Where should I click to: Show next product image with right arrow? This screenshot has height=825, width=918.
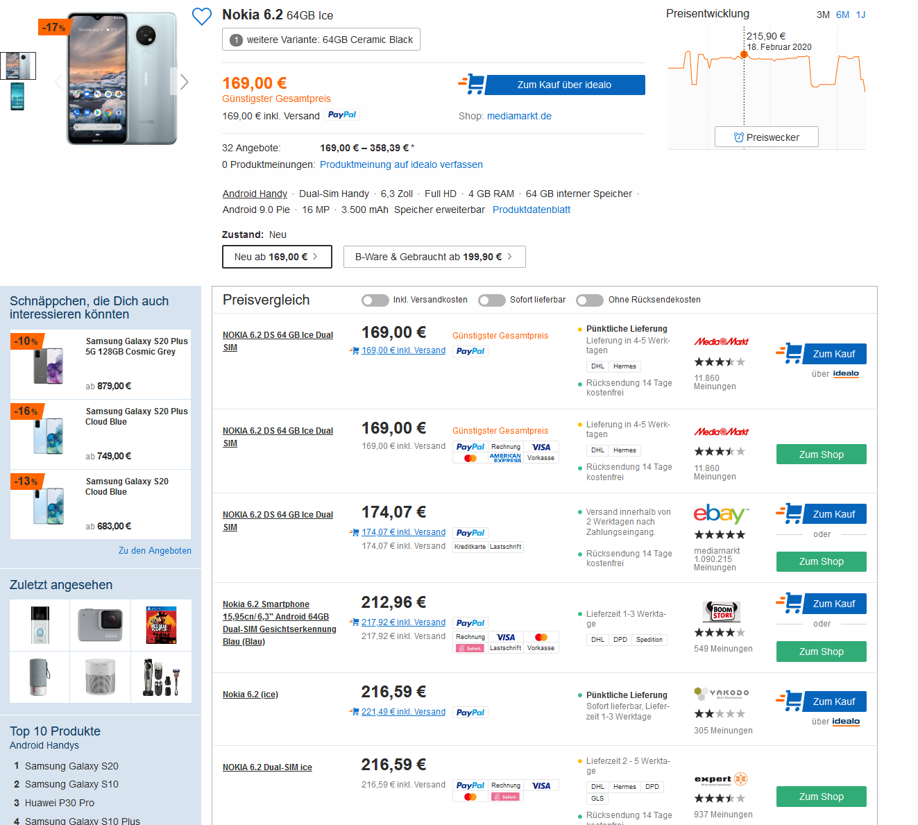[x=184, y=82]
